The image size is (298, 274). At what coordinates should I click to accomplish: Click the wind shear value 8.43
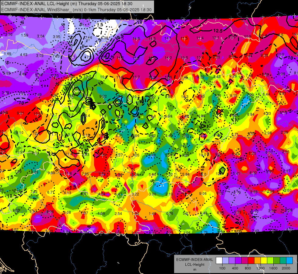[217, 76]
